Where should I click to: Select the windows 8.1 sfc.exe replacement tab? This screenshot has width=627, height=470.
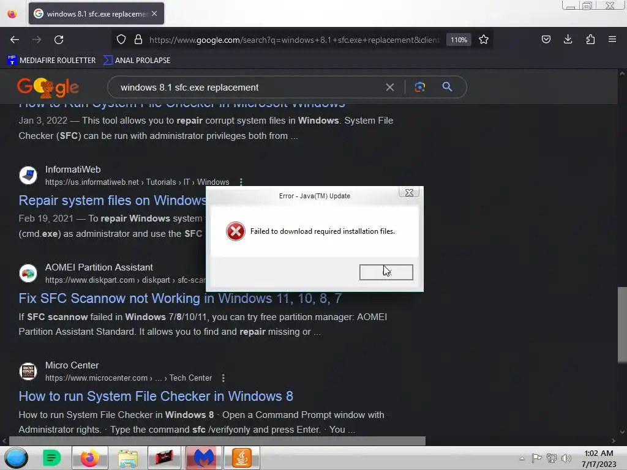96,13
